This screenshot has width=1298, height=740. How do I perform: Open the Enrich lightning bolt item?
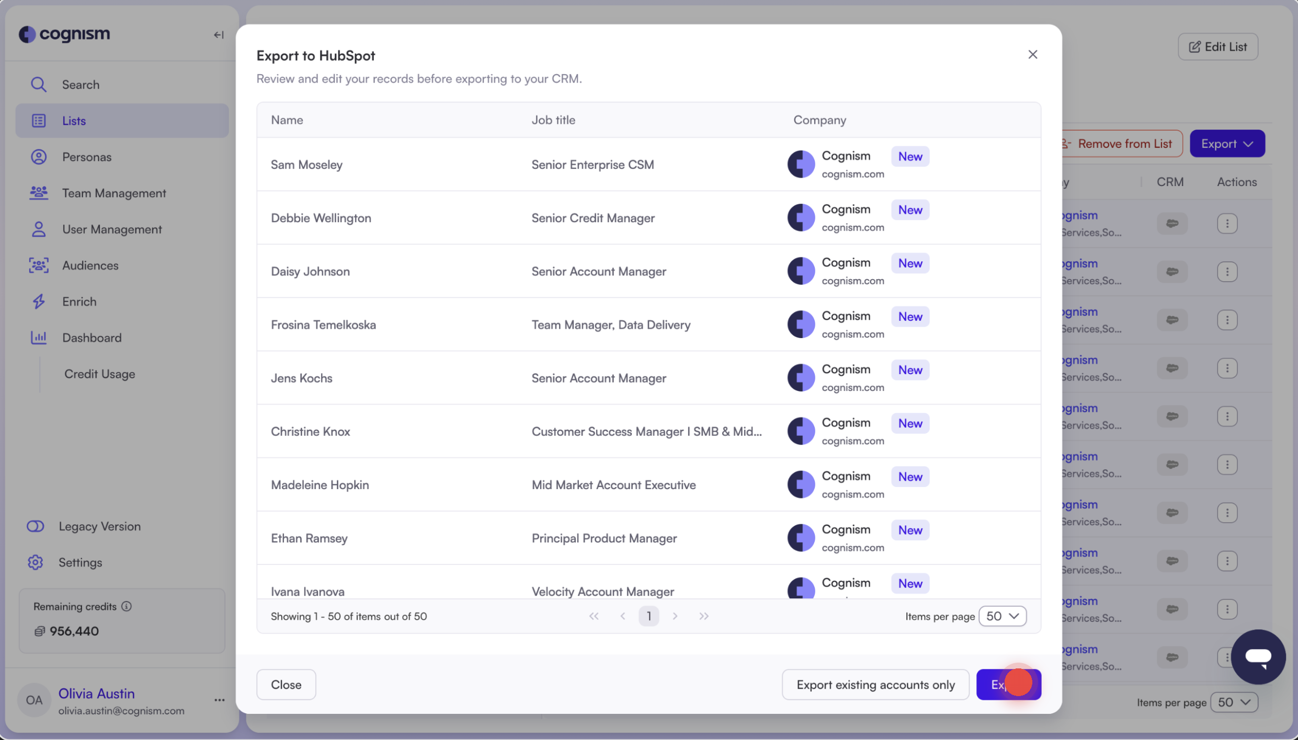(x=39, y=302)
